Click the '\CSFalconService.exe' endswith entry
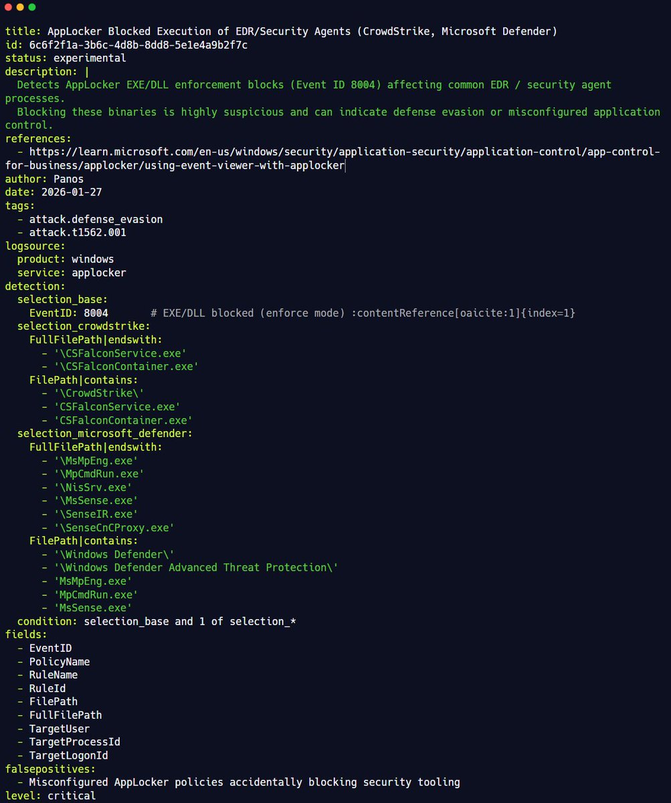This screenshot has height=803, width=671. click(120, 353)
